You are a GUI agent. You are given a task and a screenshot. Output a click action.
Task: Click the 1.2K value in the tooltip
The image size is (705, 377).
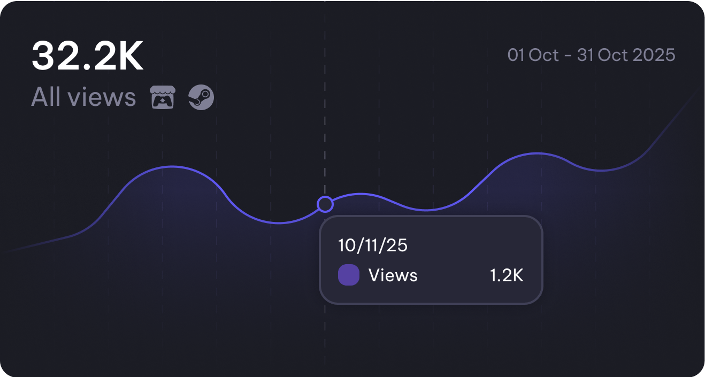506,275
